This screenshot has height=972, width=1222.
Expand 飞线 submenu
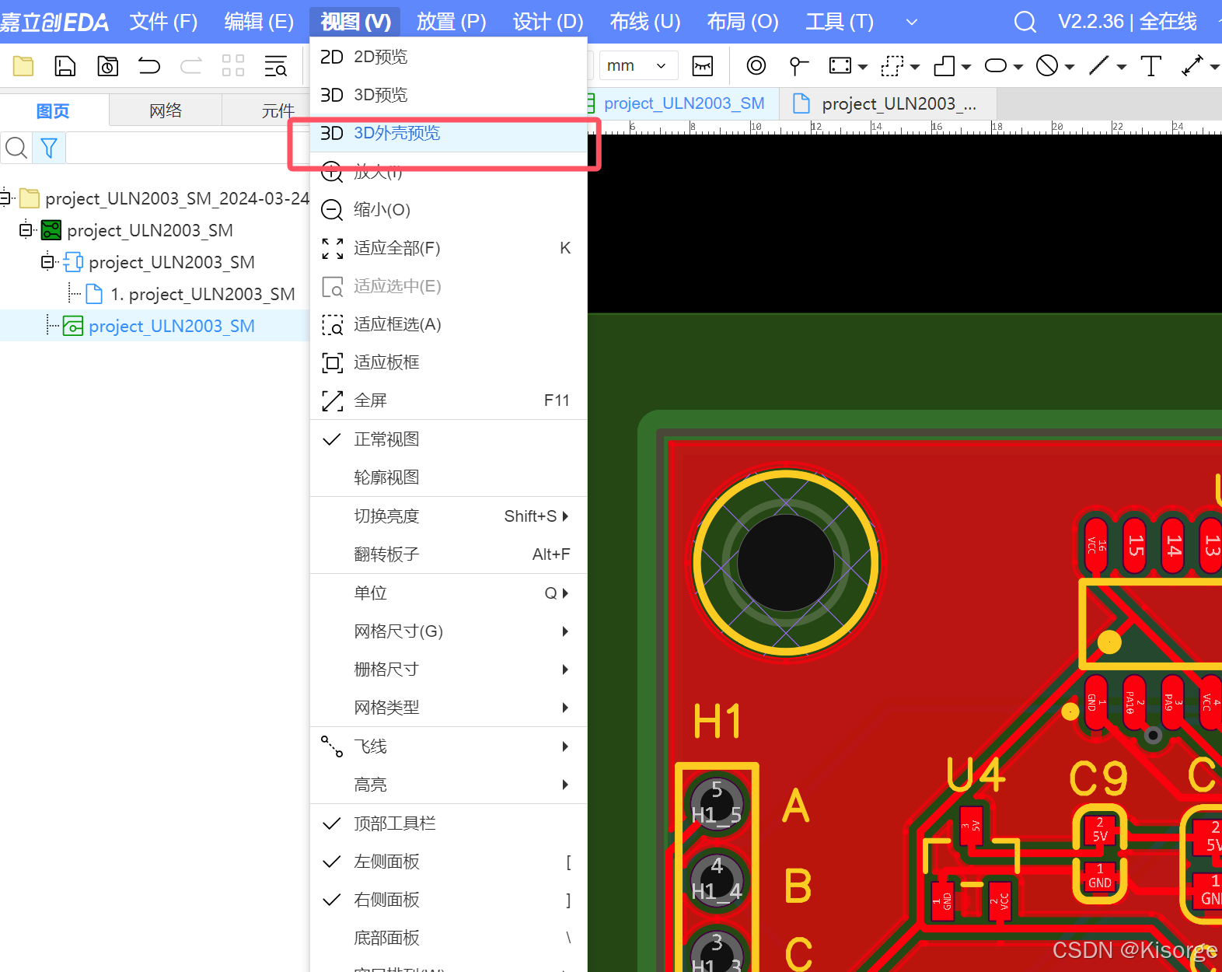[449, 746]
